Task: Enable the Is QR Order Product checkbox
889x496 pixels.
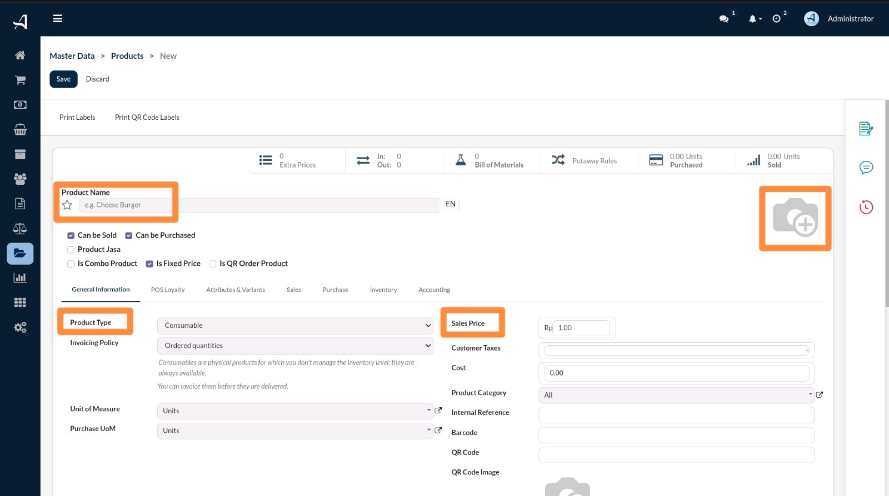Action: click(213, 264)
